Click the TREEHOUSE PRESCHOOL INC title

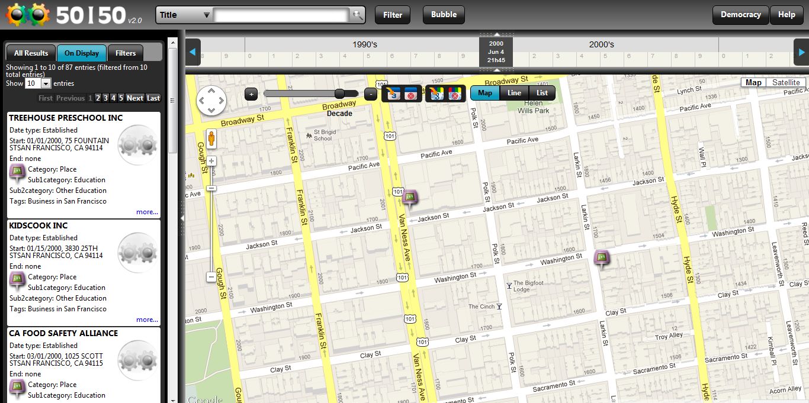point(66,118)
